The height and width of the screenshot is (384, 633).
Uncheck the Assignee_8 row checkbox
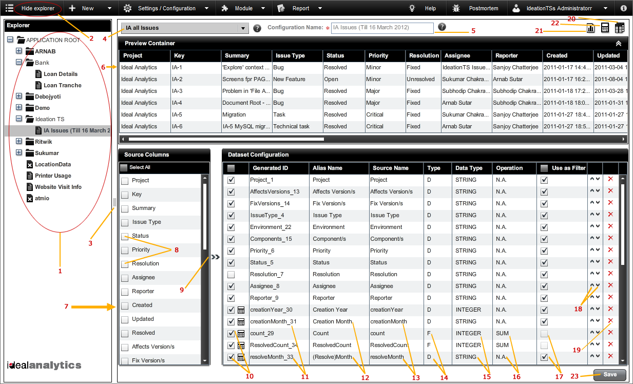pyautogui.click(x=231, y=286)
